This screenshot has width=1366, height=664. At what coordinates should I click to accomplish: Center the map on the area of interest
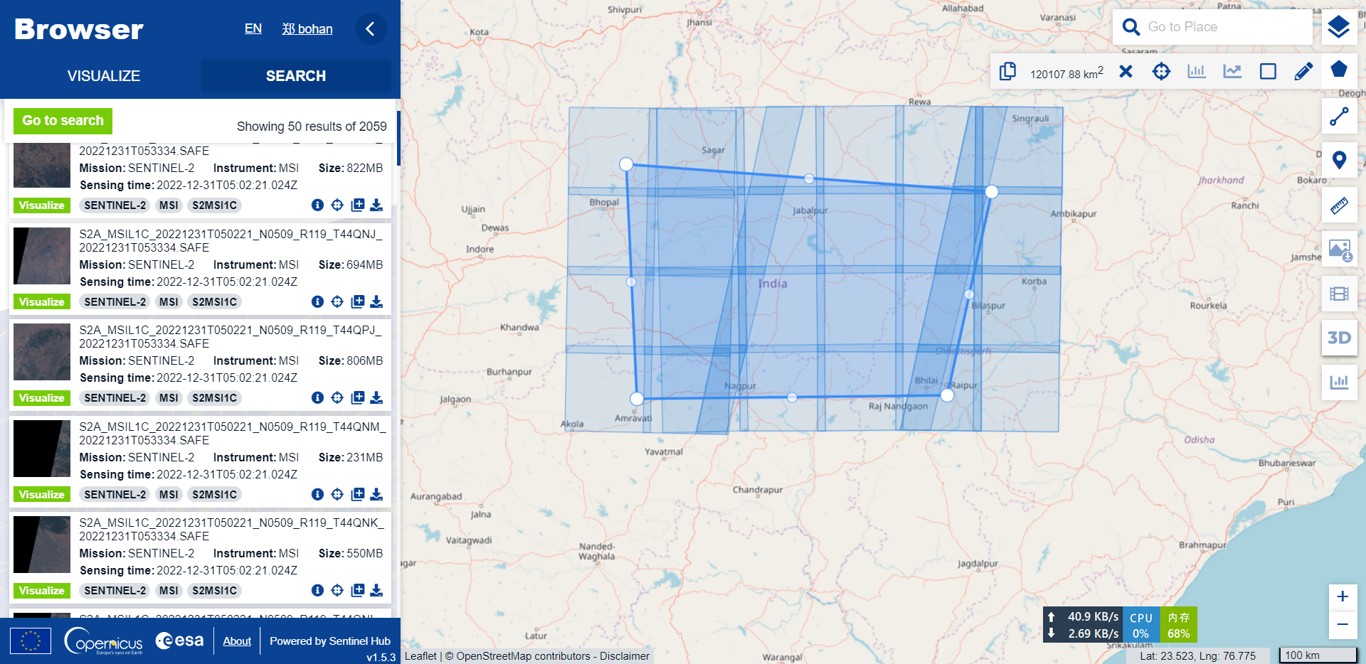[x=1161, y=71]
